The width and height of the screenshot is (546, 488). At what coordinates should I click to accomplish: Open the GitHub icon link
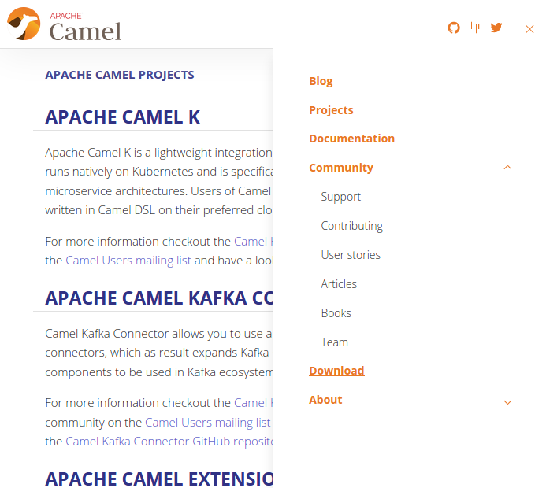[x=453, y=28]
